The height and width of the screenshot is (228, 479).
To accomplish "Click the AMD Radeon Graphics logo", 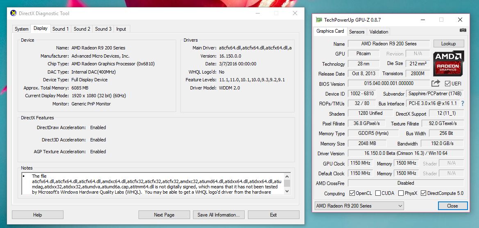I will coord(448,63).
